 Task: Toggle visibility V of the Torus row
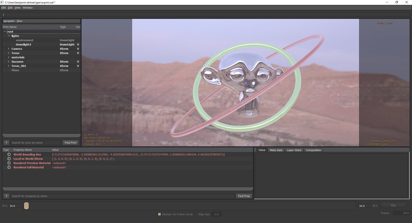78,53
